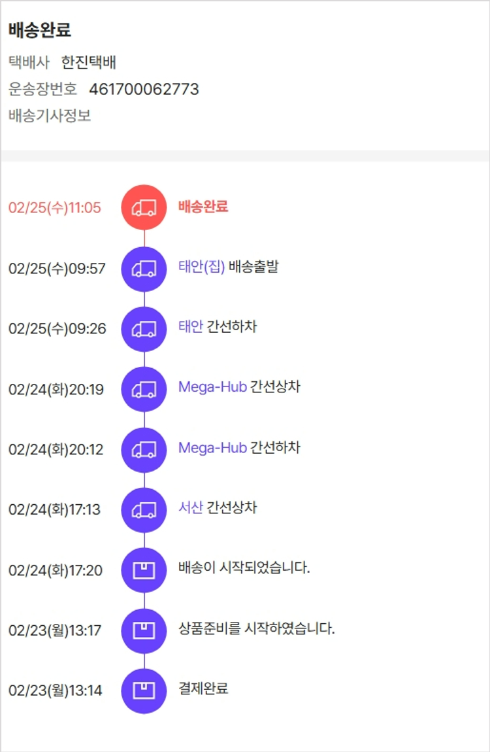Click the 서산 location link
The image size is (490, 752).
click(x=191, y=507)
